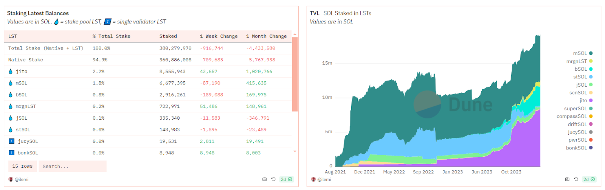
Task: Click the 15 rows count box
Action: click(x=22, y=166)
